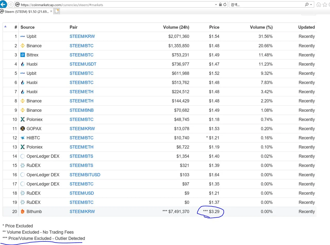Click the Binance logo in the STEEM/BNB row
The height and width of the screenshot is (245, 330).
(22, 110)
